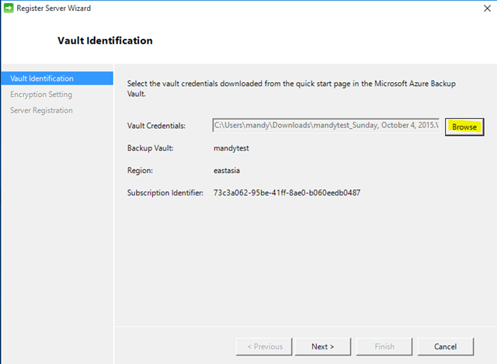Image resolution: width=497 pixels, height=364 pixels.
Task: Click the Register Server Wizard title icon
Action: 9,9
